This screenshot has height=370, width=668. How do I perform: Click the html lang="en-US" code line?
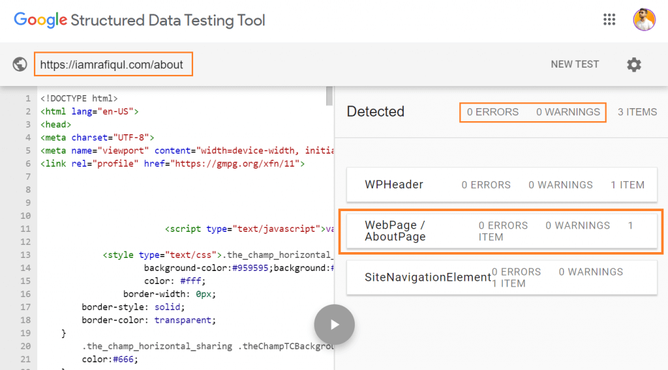click(89, 111)
